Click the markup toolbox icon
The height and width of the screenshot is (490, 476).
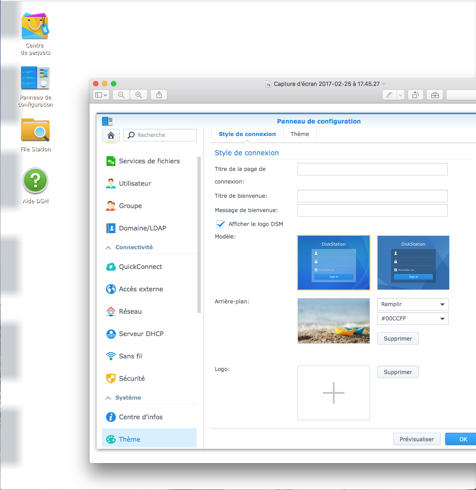[x=435, y=95]
